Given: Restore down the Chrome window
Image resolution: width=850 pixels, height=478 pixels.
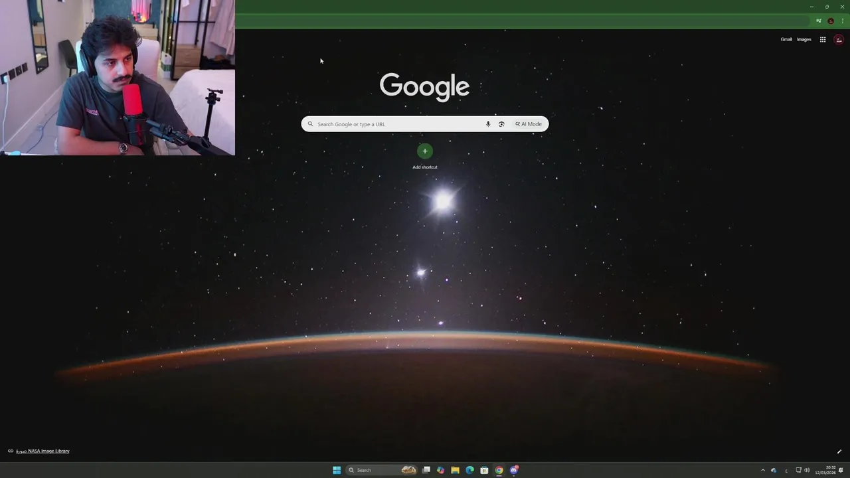Looking at the screenshot, I should click(827, 7).
